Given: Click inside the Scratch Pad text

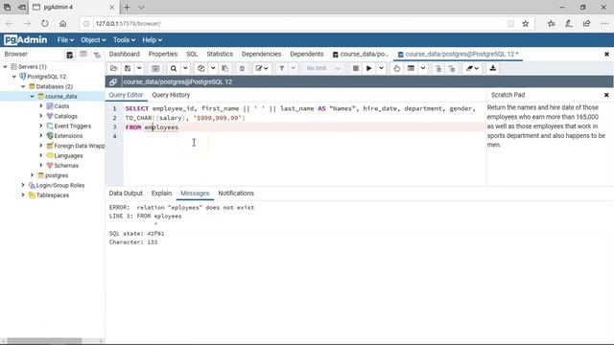Looking at the screenshot, I should (547, 126).
